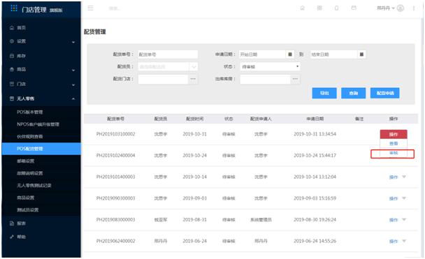Viewport: 425px width, 259px height.
Task: Select 审核 in the open 操作 menu
Action: pyautogui.click(x=394, y=153)
